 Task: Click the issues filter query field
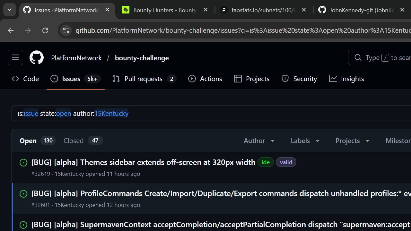click(212, 113)
